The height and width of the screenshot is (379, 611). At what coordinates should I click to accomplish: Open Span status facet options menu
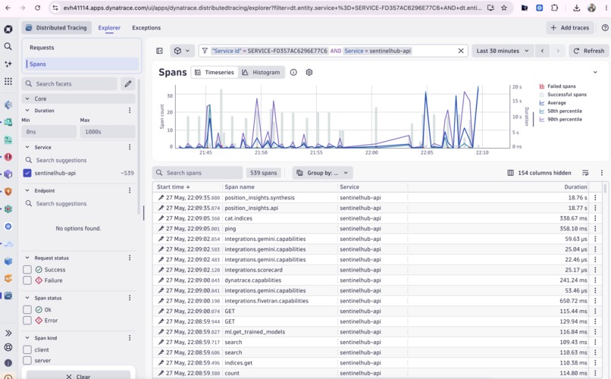130,298
